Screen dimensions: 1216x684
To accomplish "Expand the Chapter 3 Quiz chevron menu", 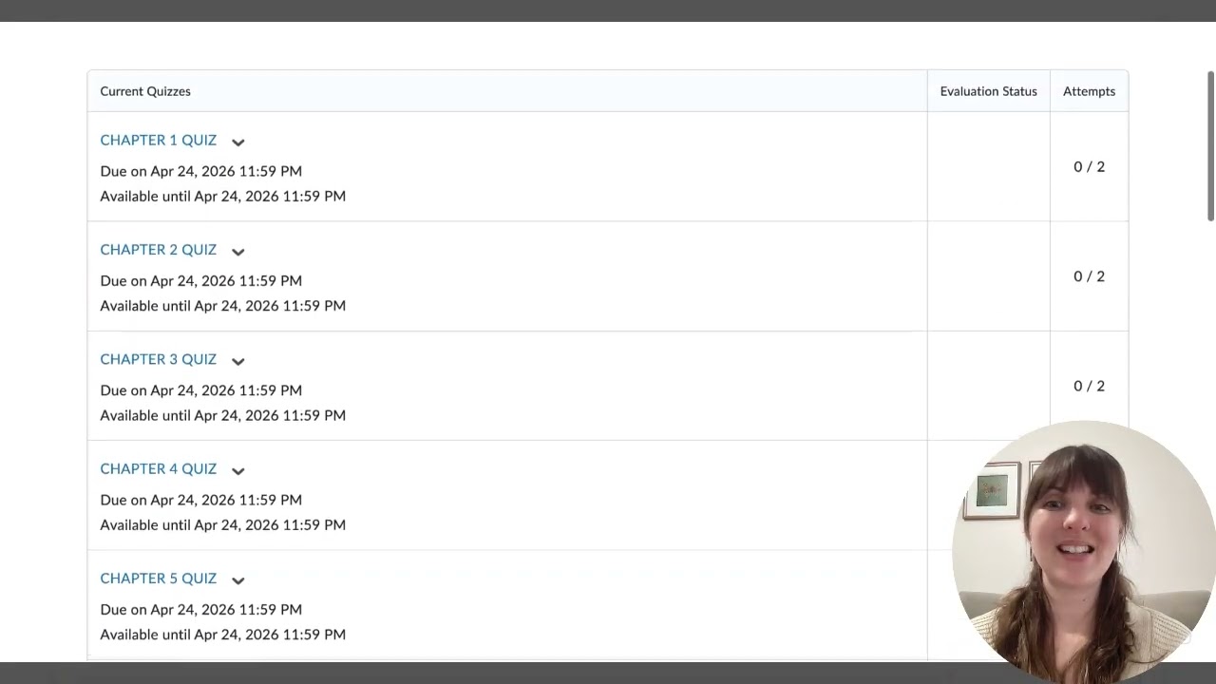I will [238, 361].
